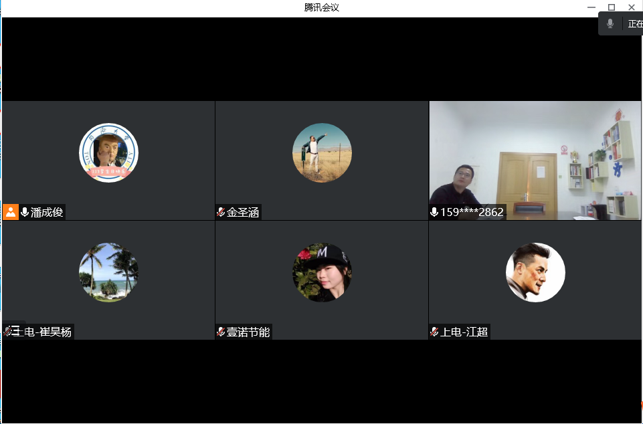Click the muted mic icon beside 金圣涵
Screen dimensions: 643x424
click(x=221, y=212)
